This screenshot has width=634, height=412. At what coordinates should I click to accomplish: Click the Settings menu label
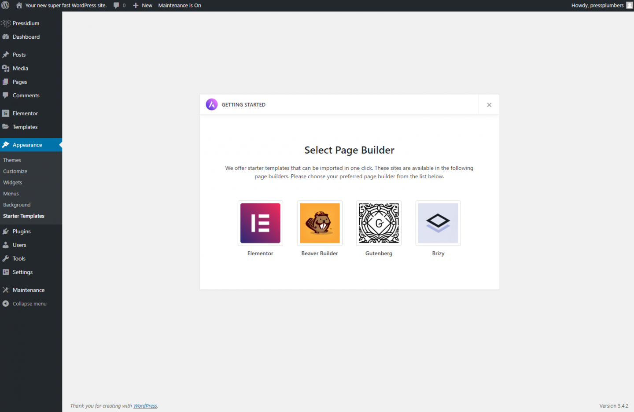(22, 272)
